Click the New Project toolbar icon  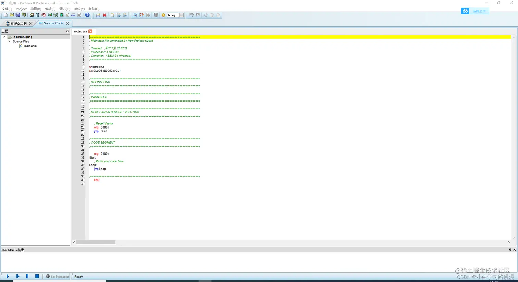[5, 15]
